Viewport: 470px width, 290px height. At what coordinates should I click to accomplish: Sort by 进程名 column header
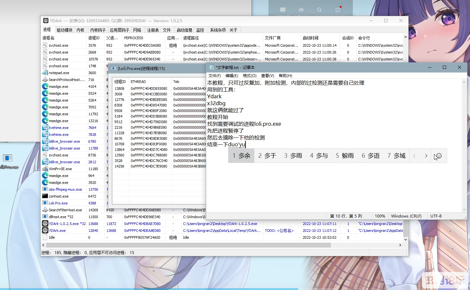(63, 38)
